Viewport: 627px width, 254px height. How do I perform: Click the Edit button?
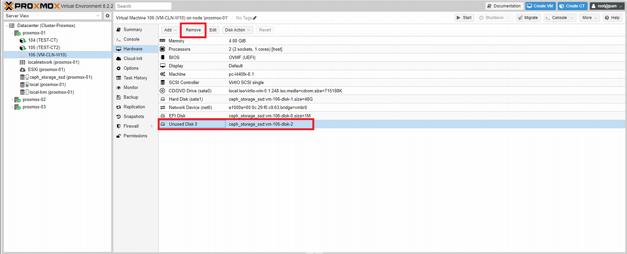[213, 30]
